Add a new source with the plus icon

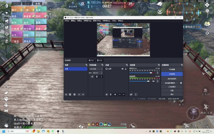click(x=107, y=94)
